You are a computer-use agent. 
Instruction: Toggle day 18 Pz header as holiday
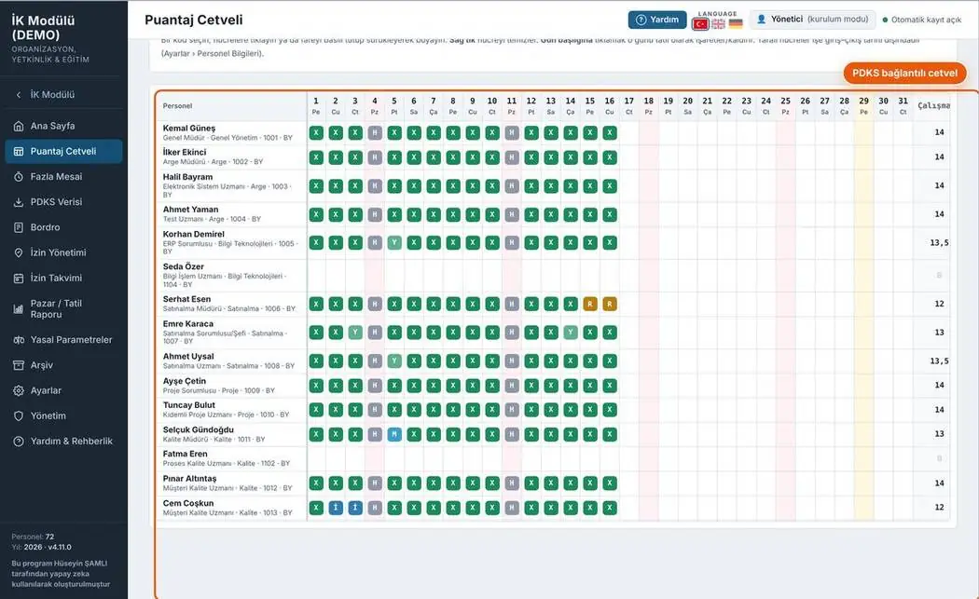[649, 105]
